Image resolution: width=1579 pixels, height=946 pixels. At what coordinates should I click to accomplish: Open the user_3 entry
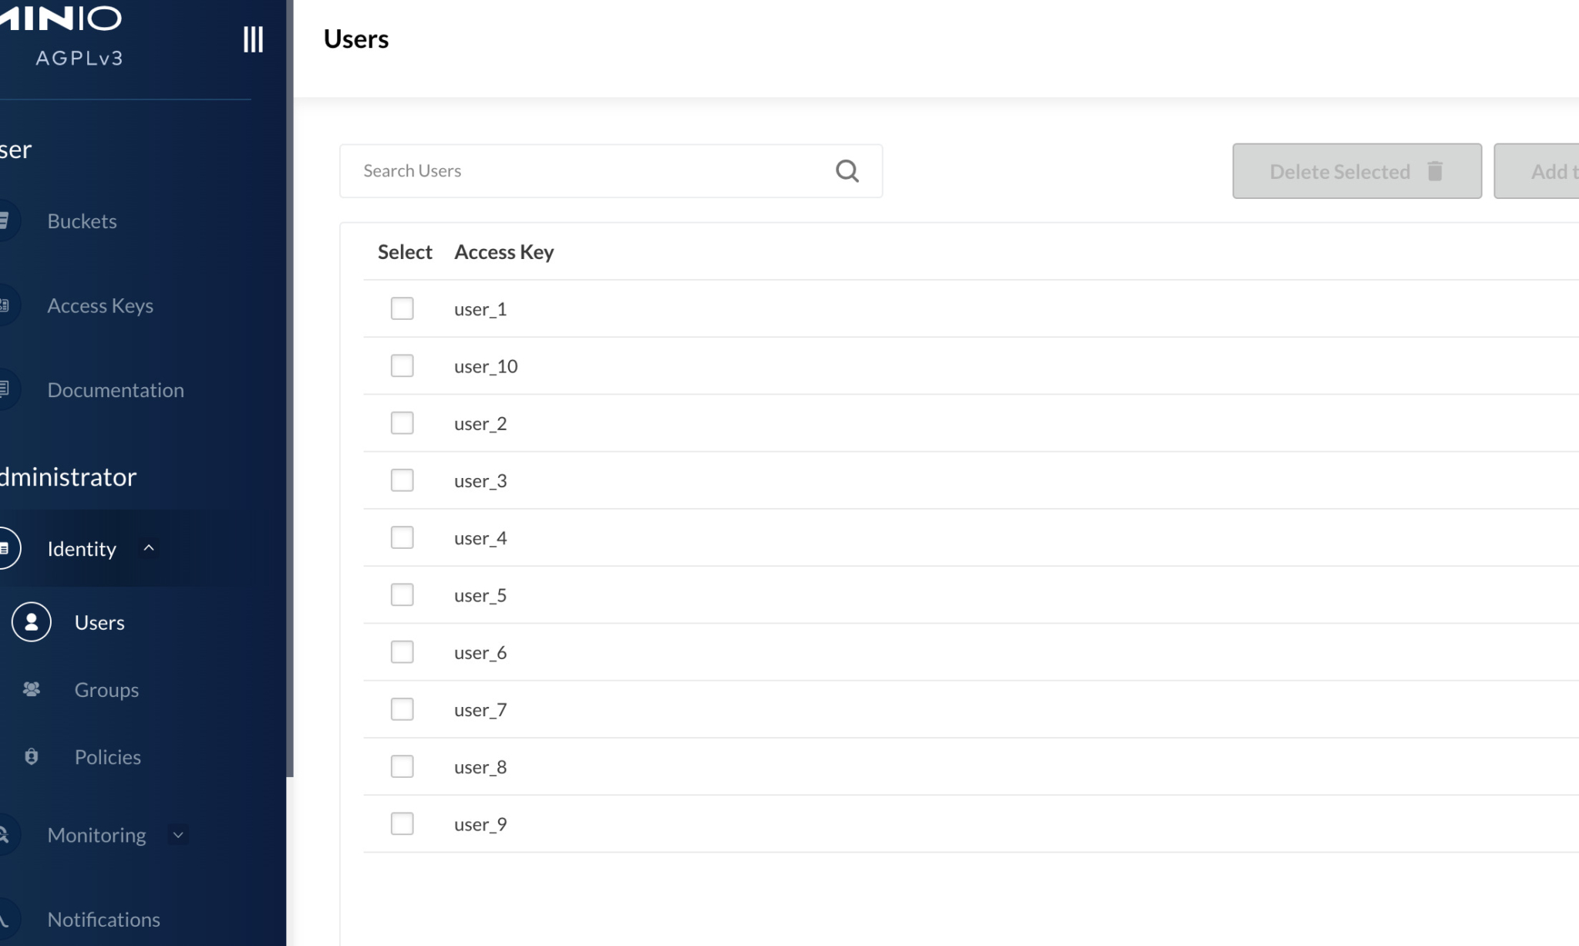coord(480,481)
